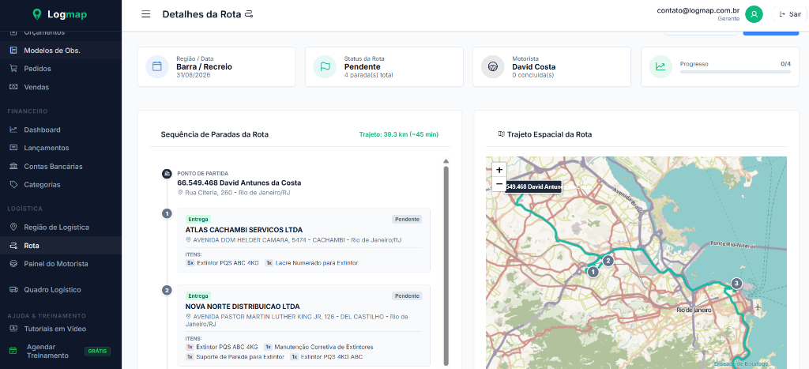Select ATLAS CACHAMBI SERVICOS LTDA stop card
Image resolution: width=809 pixels, height=369 pixels.
tap(304, 240)
